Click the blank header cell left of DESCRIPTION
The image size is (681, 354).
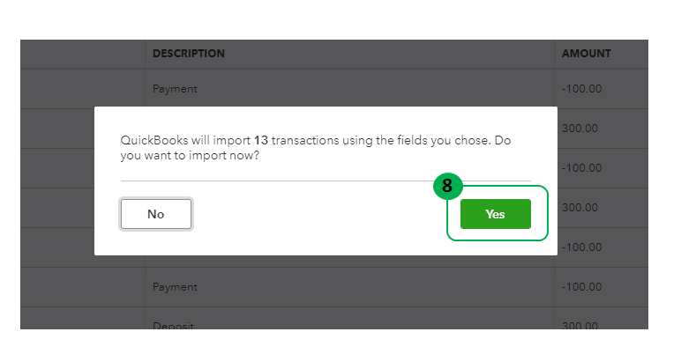pyautogui.click(x=83, y=54)
